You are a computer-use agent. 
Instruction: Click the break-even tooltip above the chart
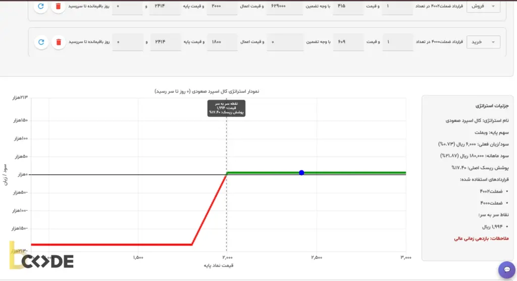coord(226,108)
